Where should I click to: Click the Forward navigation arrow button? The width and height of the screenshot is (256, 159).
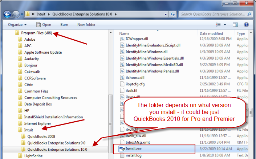click(x=16, y=14)
